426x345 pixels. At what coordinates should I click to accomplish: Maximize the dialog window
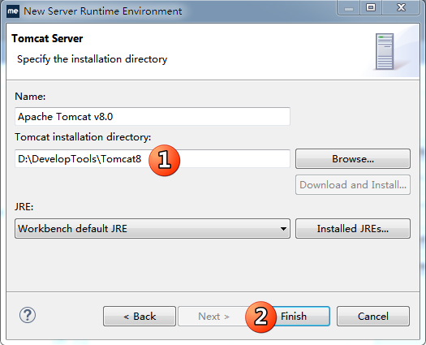coord(371,7)
